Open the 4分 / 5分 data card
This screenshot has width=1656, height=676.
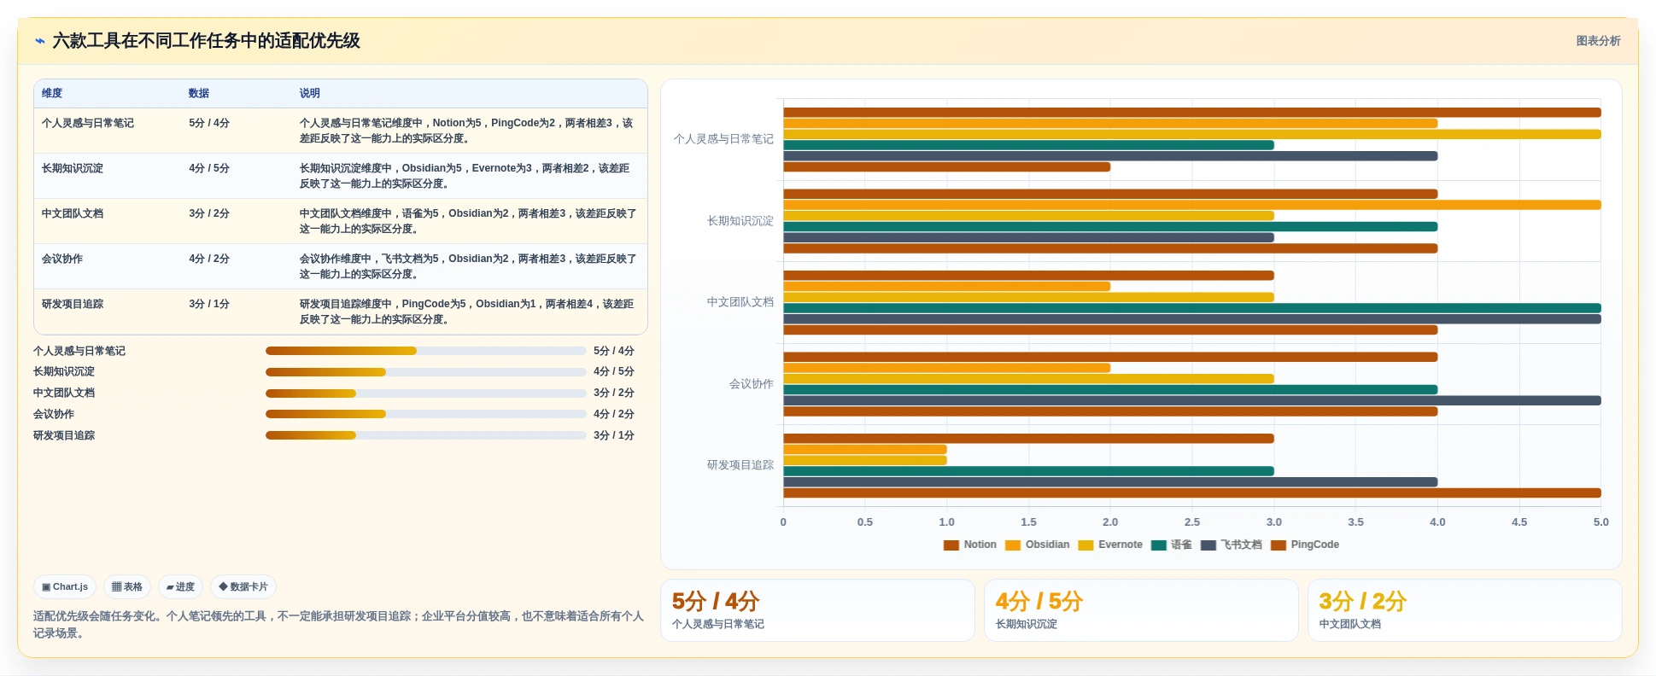(x=1141, y=610)
